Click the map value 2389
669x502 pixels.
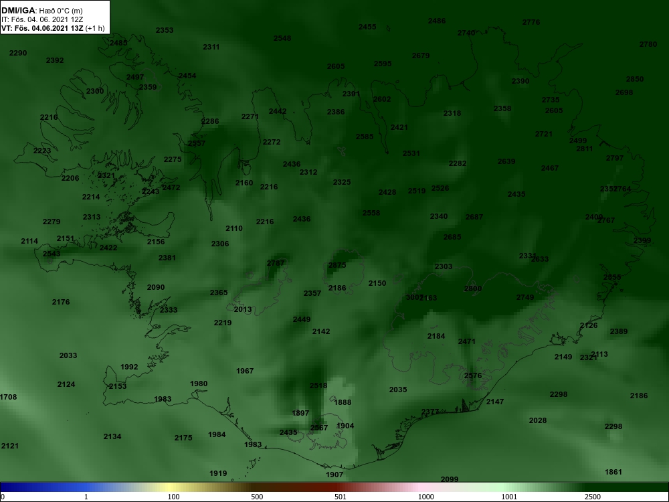click(619, 332)
